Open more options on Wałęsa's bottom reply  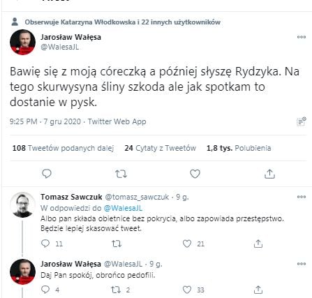(302, 264)
